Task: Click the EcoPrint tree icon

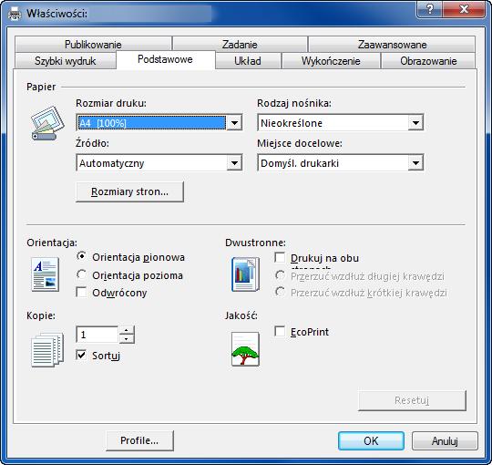Action: (x=245, y=349)
